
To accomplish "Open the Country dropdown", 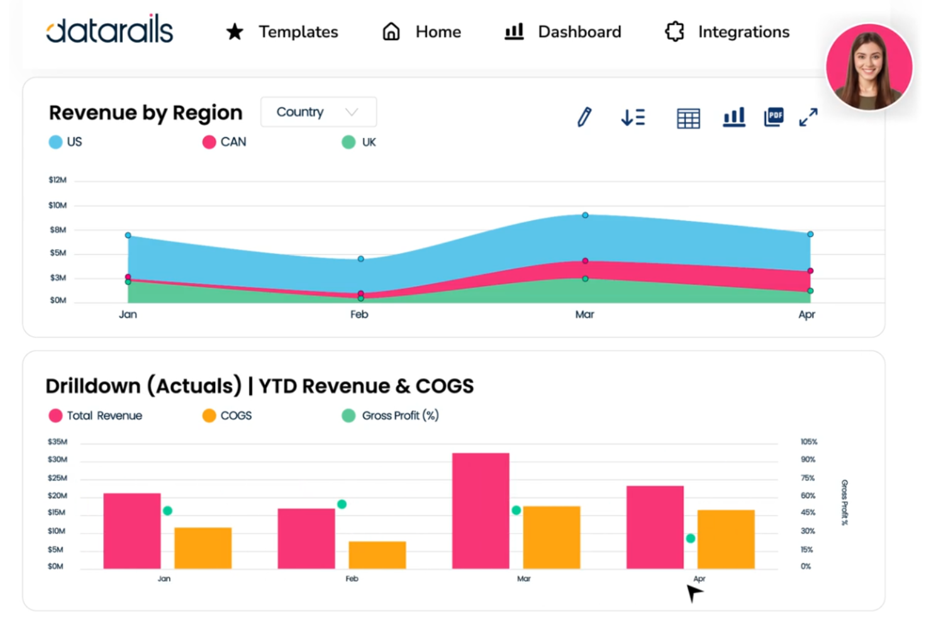I will pyautogui.click(x=318, y=111).
